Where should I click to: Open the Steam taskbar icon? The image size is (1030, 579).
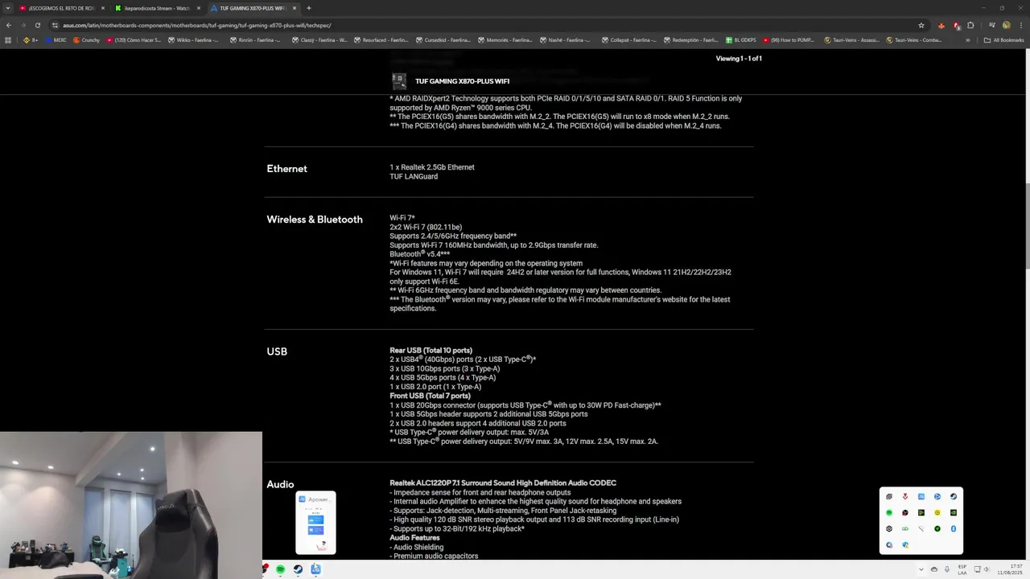(x=298, y=569)
